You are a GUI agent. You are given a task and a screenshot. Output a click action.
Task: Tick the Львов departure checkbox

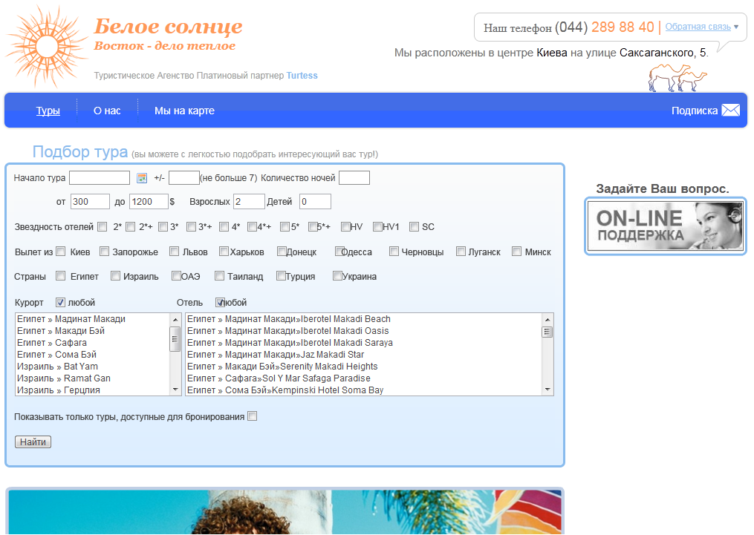[x=174, y=251]
